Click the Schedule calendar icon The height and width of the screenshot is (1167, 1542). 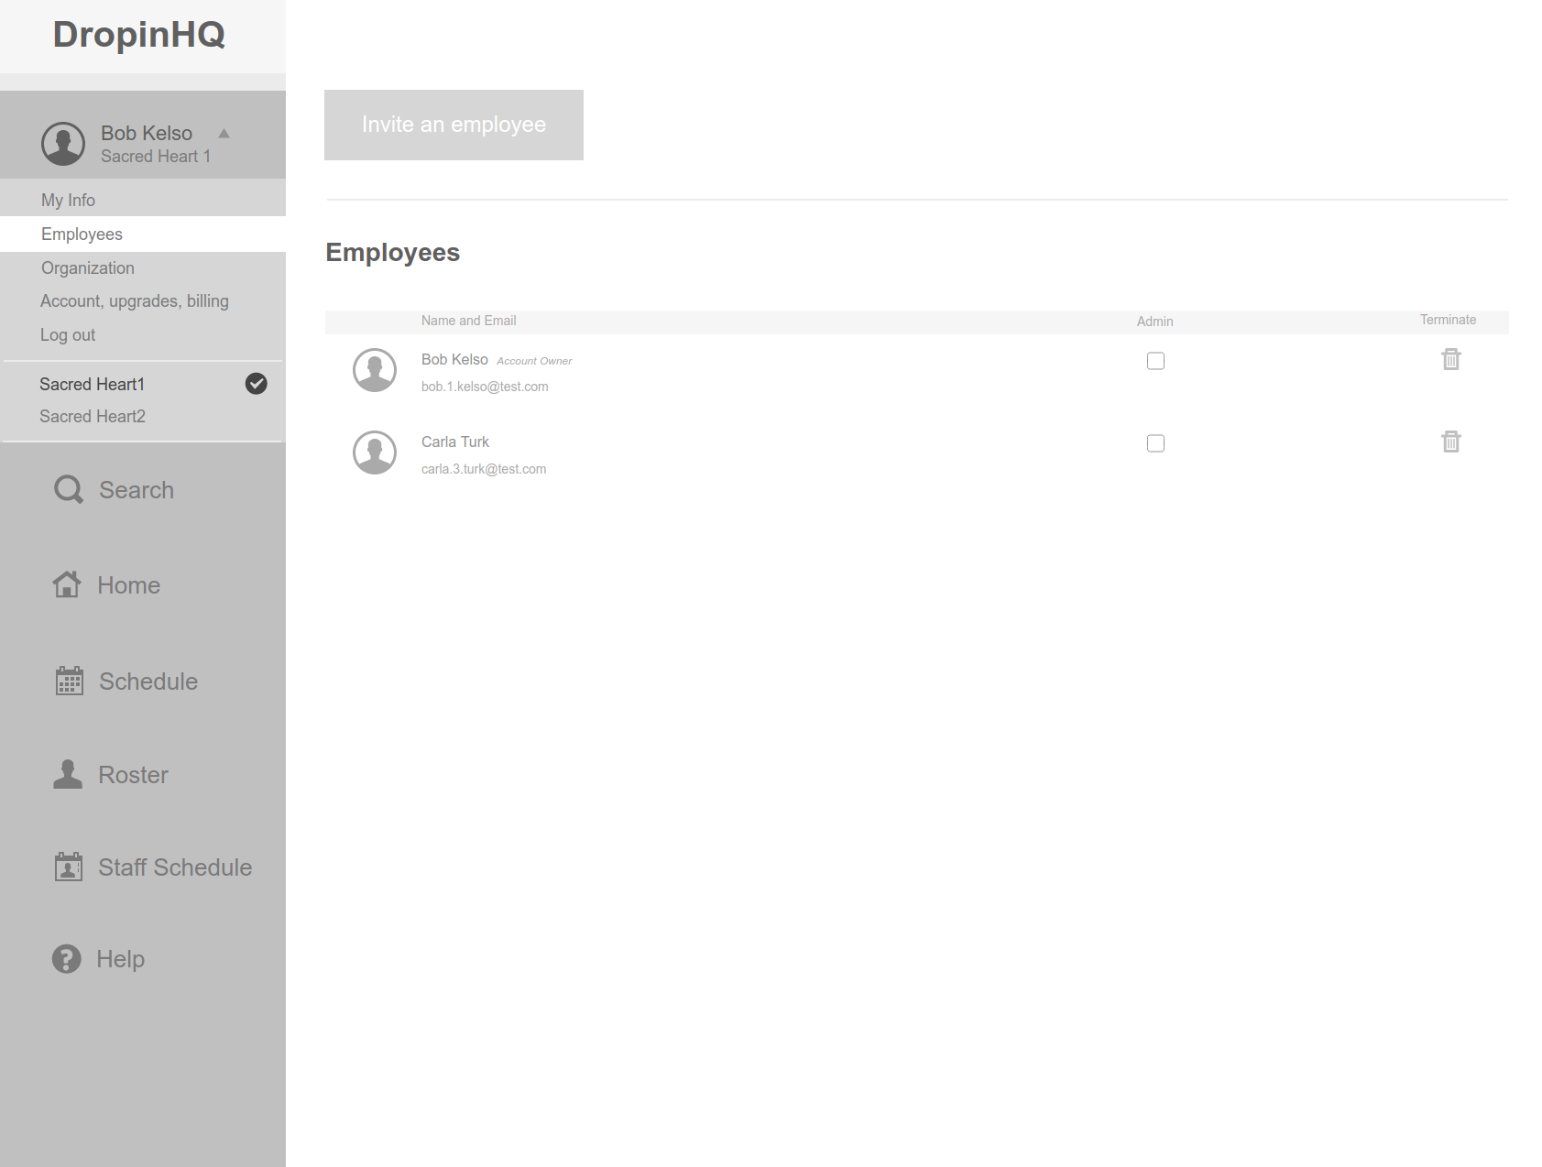[x=70, y=681]
